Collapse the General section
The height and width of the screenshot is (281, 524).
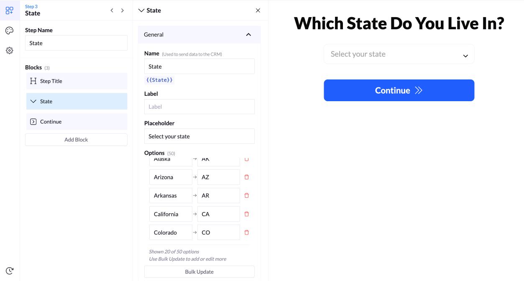(248, 35)
